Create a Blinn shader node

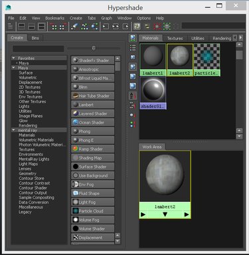(92, 87)
